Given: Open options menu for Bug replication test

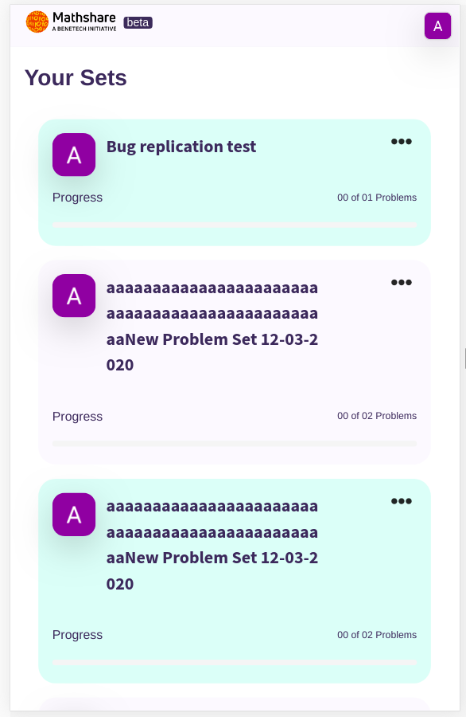Looking at the screenshot, I should 402,141.
